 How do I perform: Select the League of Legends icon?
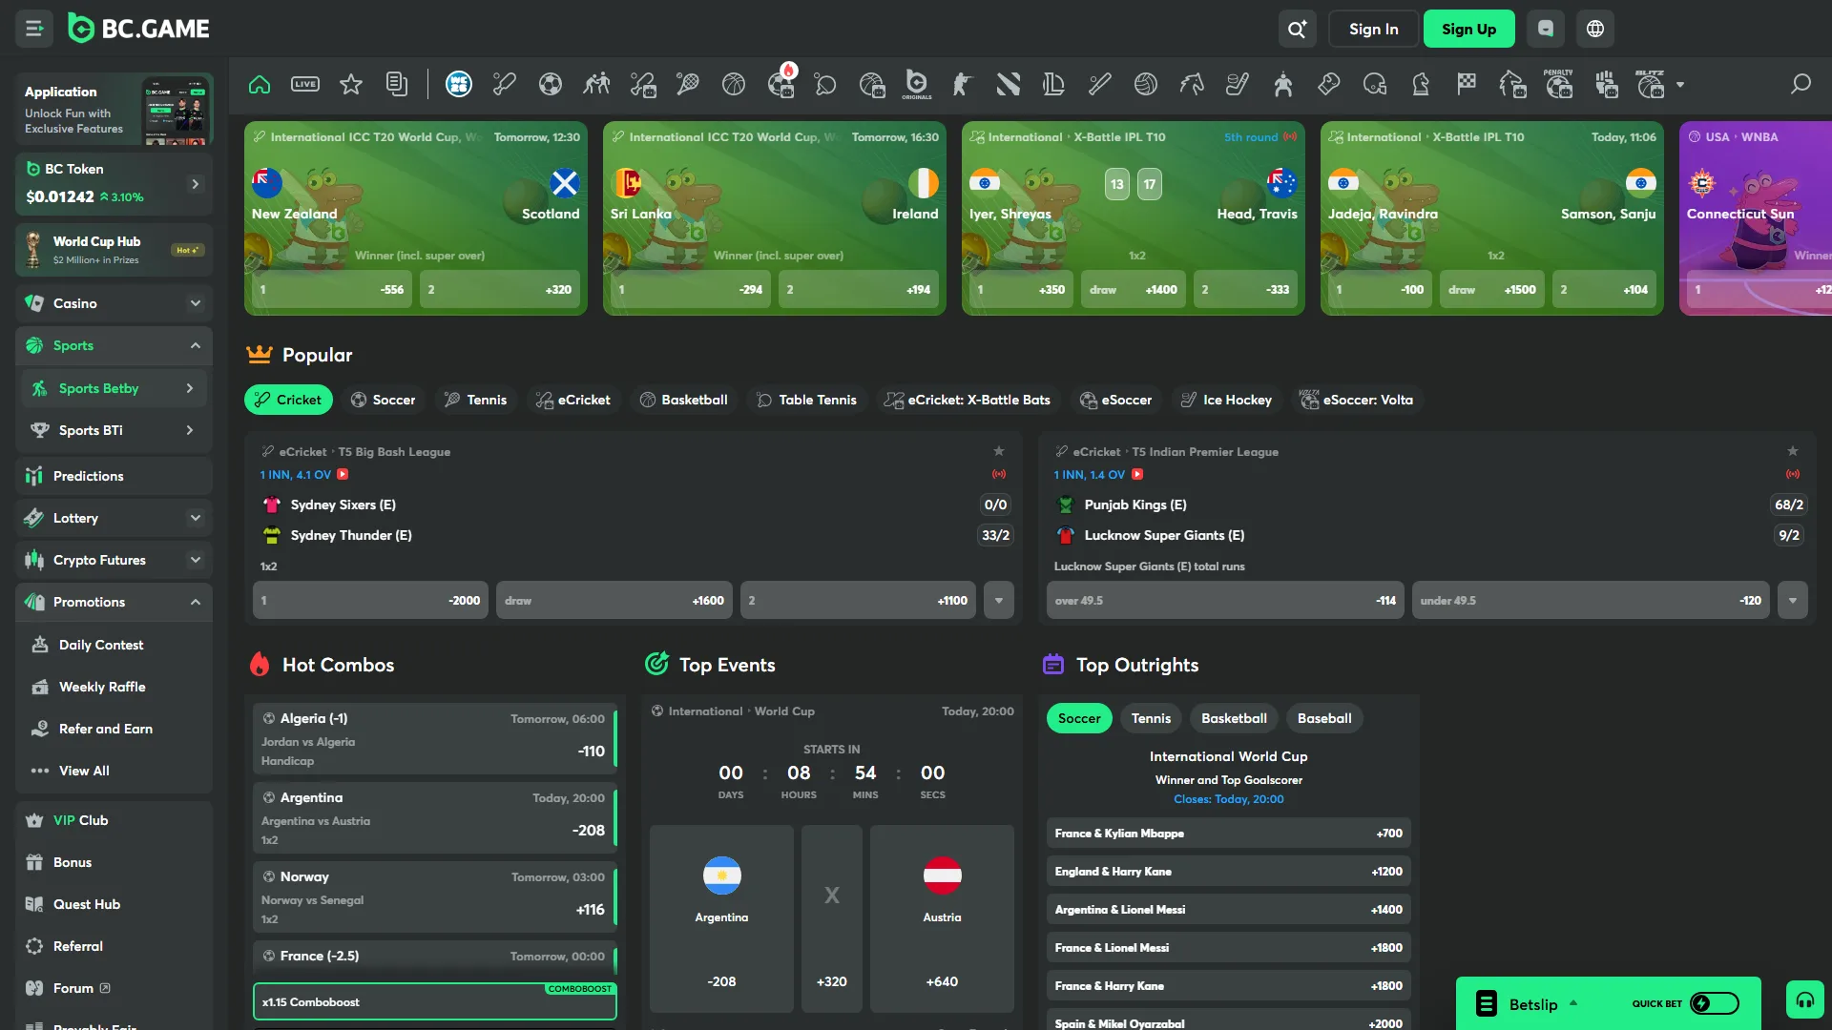[1053, 84]
